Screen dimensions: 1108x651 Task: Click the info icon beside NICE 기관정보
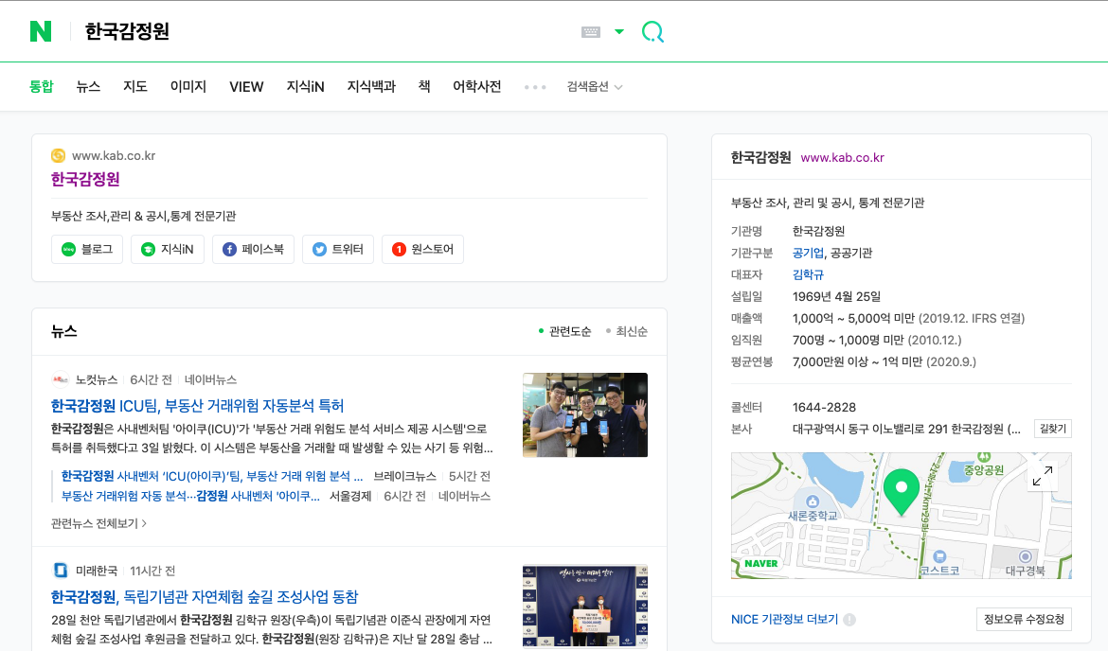point(849,619)
